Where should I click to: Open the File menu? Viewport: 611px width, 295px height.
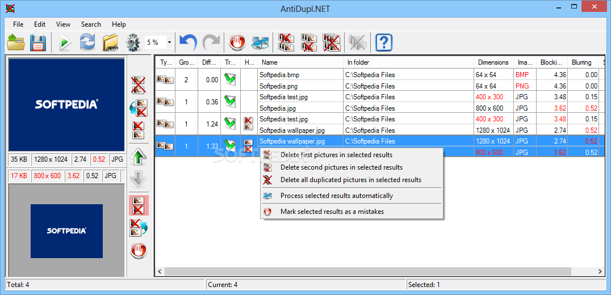[x=18, y=24]
